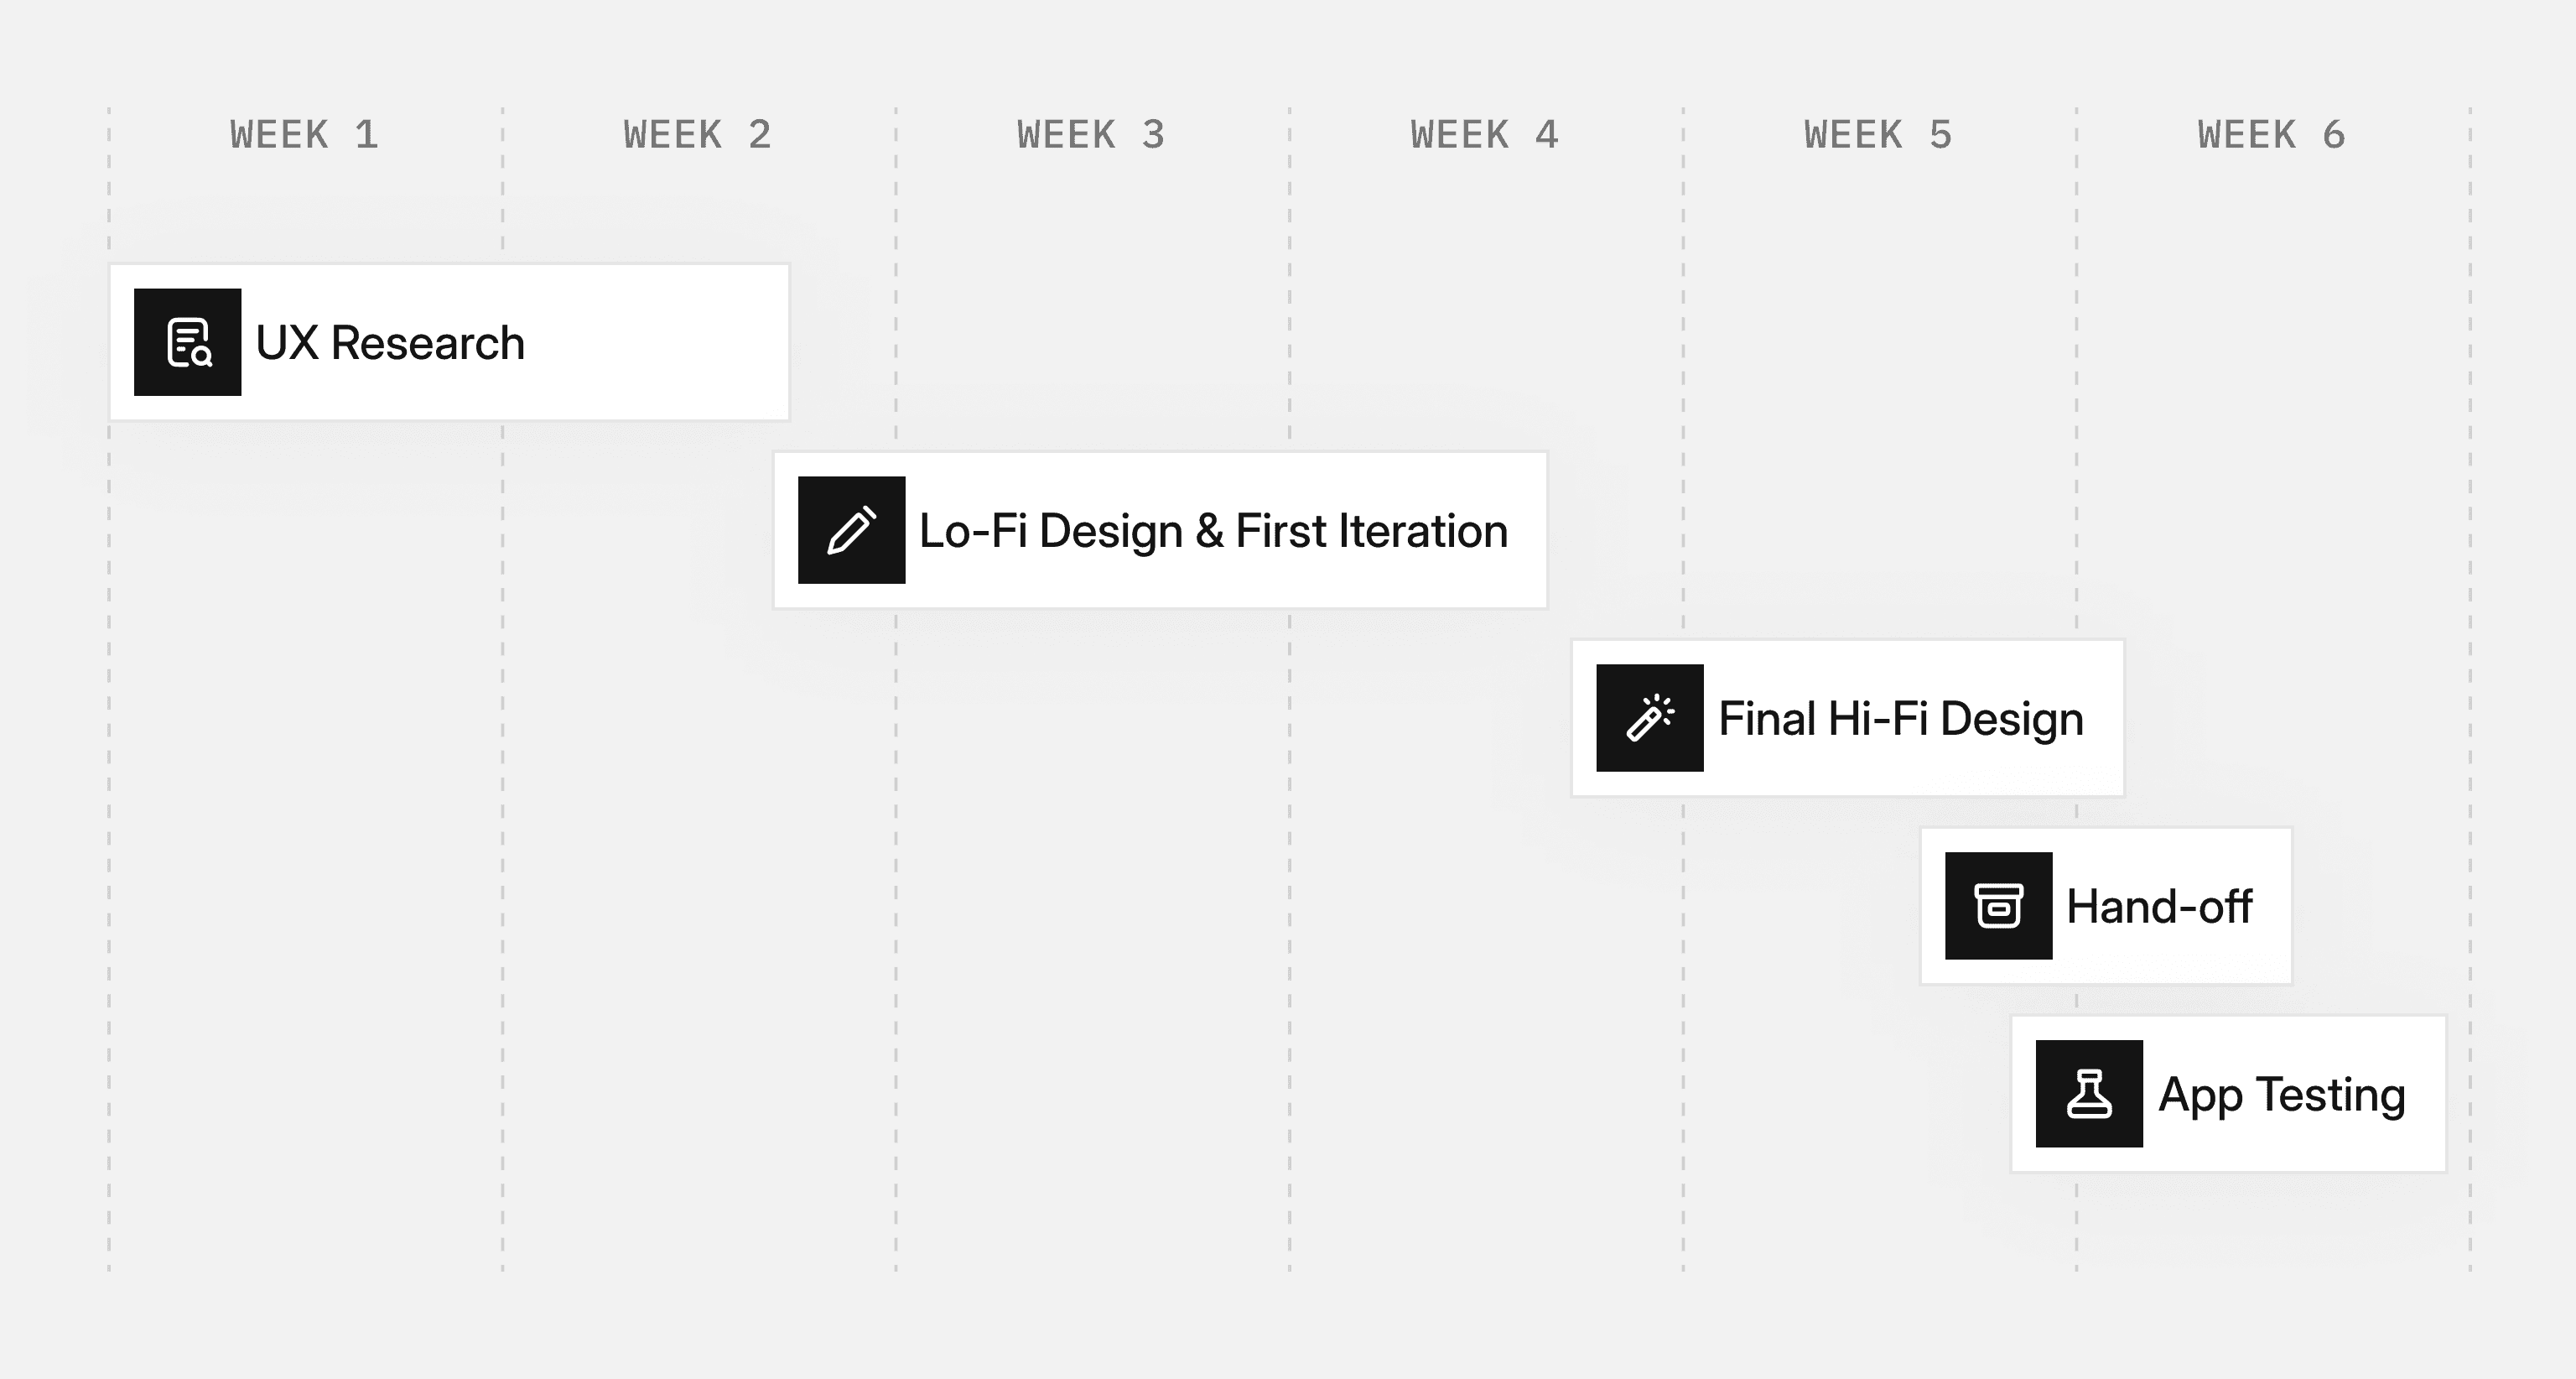Click the right padding of the Hand-off bar
The image size is (2576, 1379).
click(x=2272, y=906)
